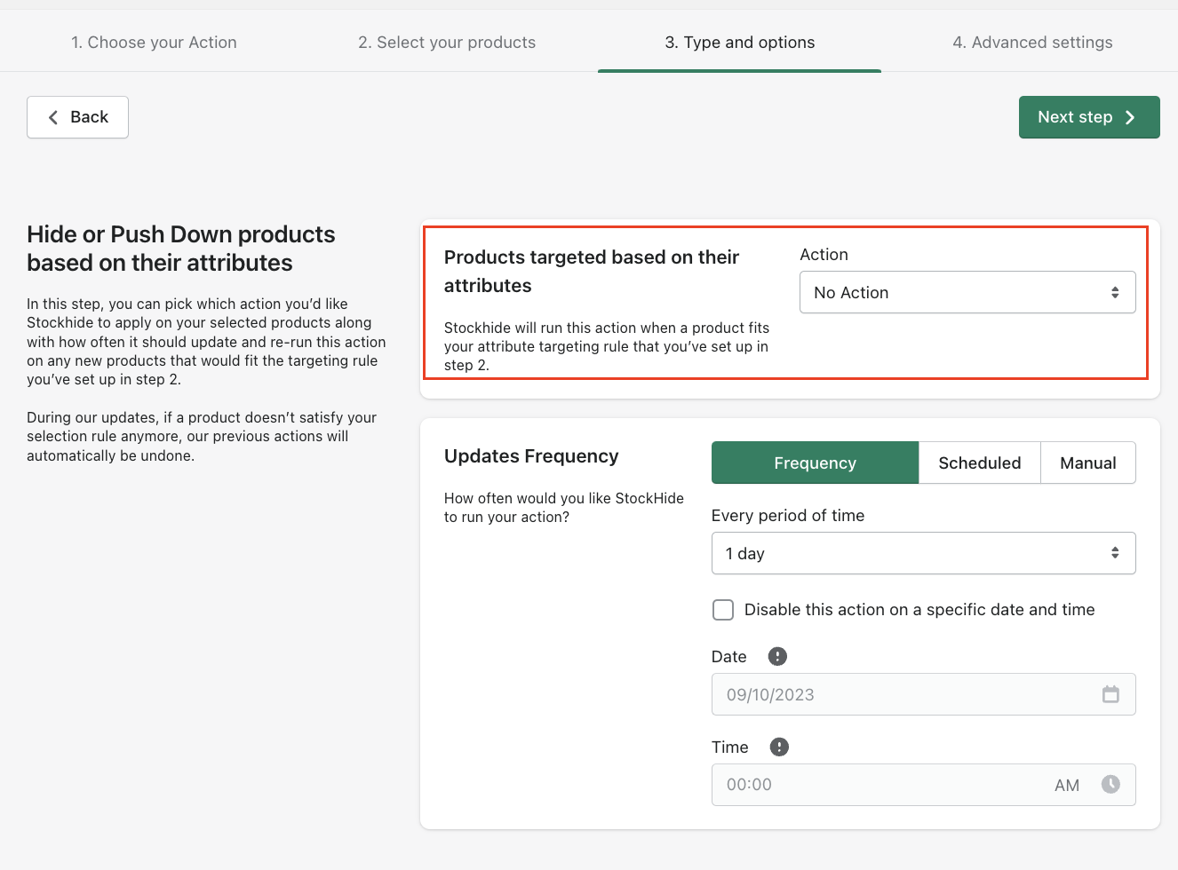The image size is (1178, 870).
Task: Click the right chevron icon on Next step
Action: point(1130,117)
